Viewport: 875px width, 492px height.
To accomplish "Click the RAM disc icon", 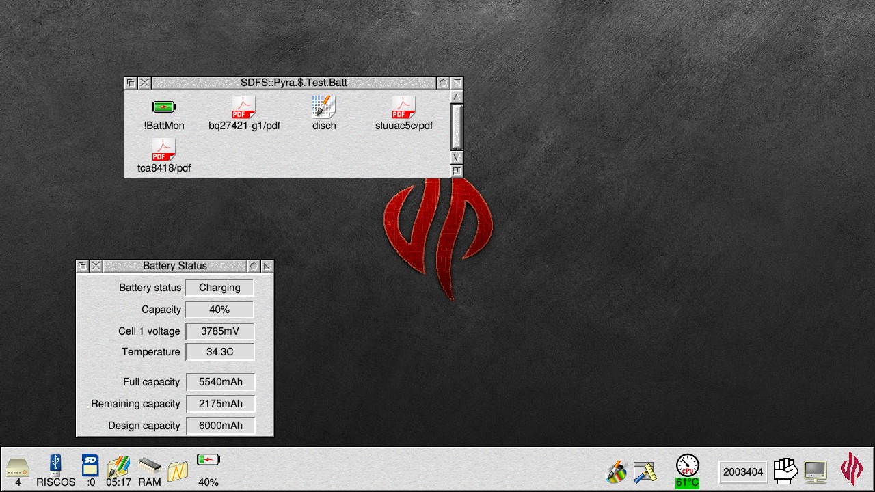I will click(x=149, y=466).
